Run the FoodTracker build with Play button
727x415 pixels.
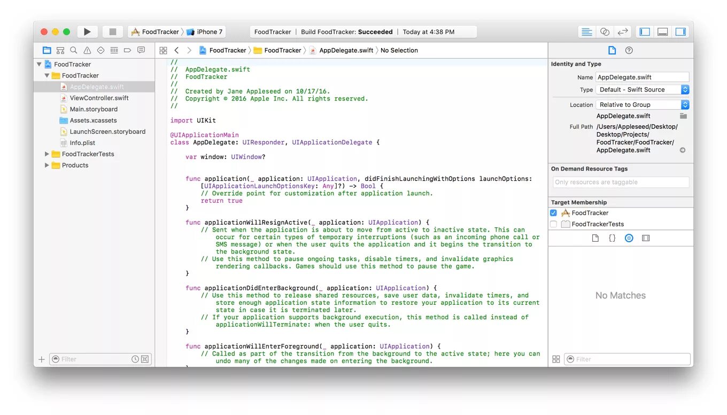pos(87,32)
